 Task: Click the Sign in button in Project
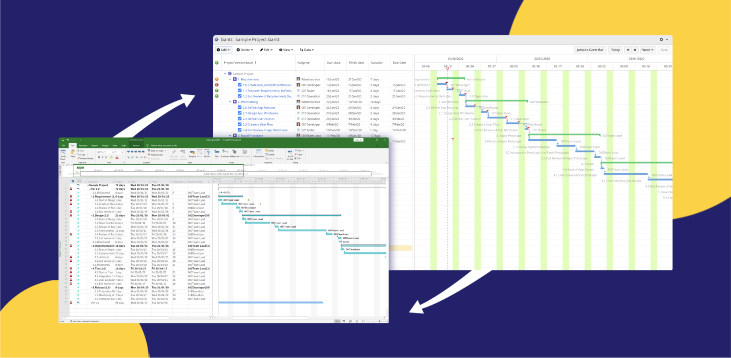pos(358,140)
